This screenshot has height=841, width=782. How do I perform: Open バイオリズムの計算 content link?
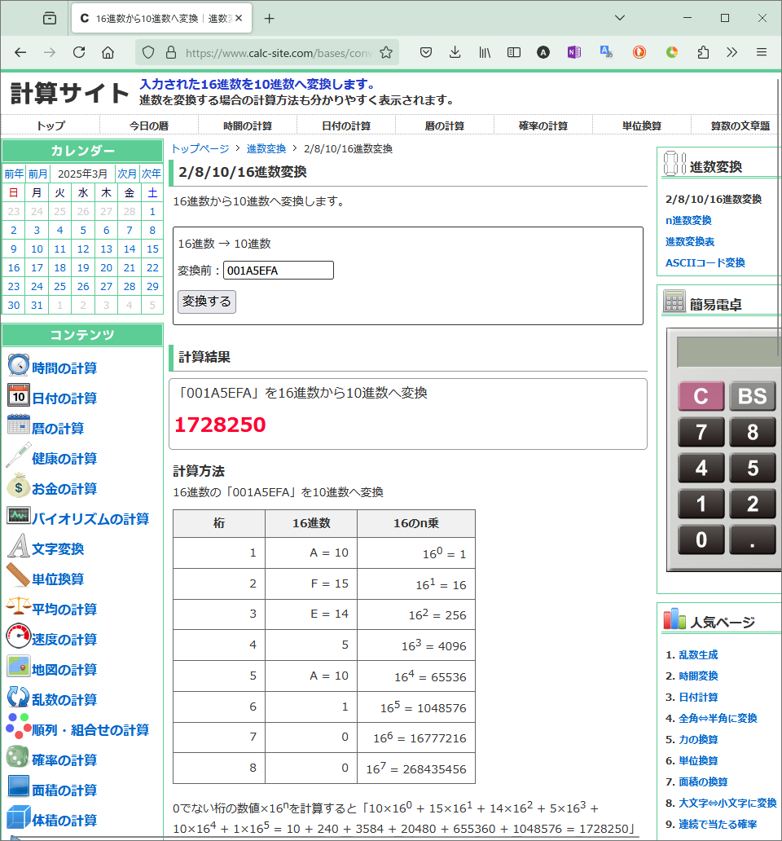coord(90,518)
